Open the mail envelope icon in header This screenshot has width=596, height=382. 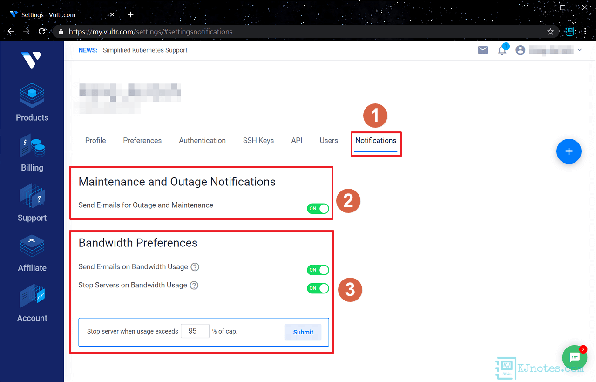483,50
